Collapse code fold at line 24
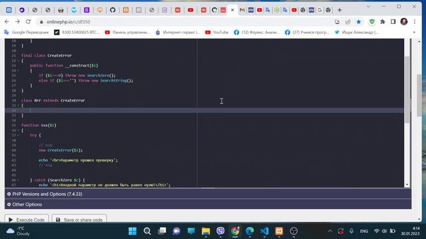 (18, 70)
